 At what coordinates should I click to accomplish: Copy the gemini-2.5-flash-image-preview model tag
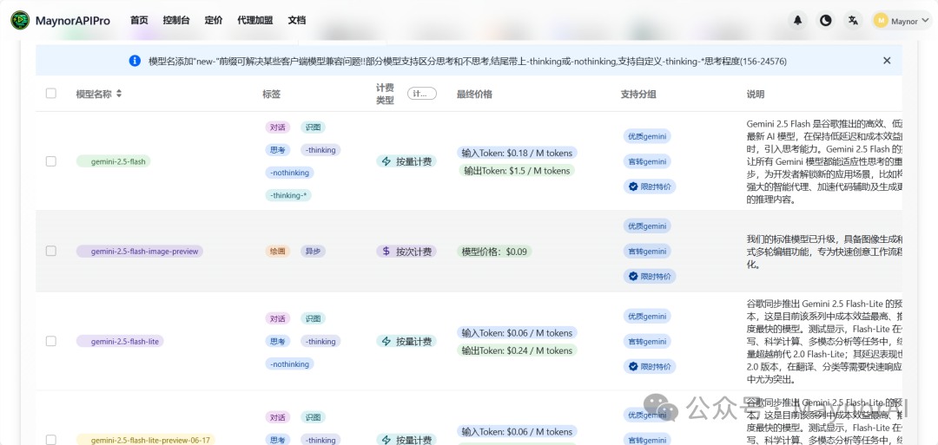click(140, 252)
